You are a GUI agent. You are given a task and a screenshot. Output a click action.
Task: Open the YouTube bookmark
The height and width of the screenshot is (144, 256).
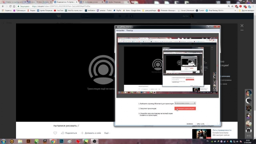pyautogui.click(x=59, y=10)
